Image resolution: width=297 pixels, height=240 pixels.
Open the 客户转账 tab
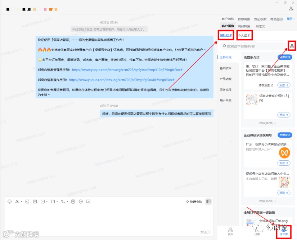[228, 19]
